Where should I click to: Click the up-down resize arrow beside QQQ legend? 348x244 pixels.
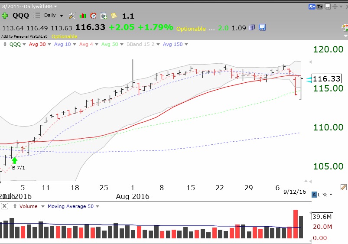[x=5, y=44]
